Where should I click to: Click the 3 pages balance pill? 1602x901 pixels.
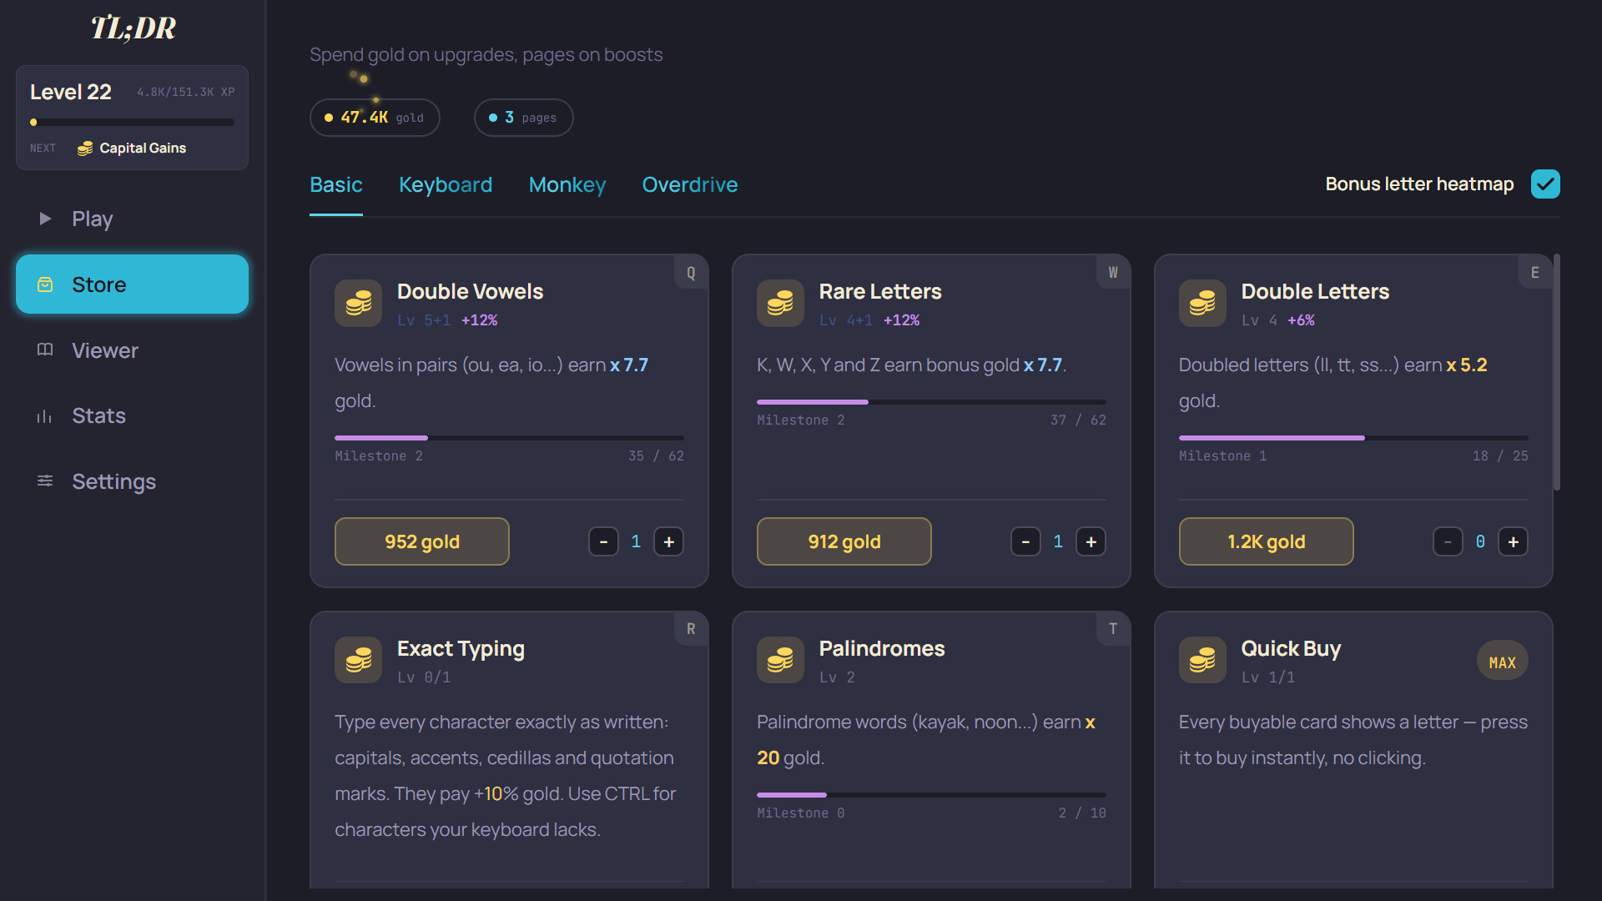[523, 118]
